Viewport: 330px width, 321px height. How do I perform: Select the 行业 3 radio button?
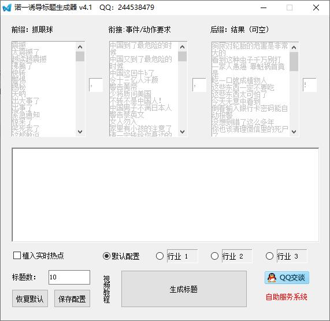pyautogui.click(x=269, y=256)
